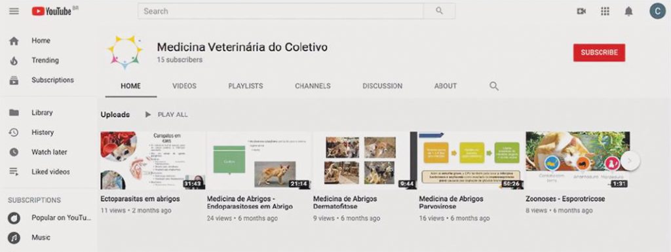Click the title "Ectoparasitas em abrigos"
The height and width of the screenshot is (252, 671).
point(140,199)
